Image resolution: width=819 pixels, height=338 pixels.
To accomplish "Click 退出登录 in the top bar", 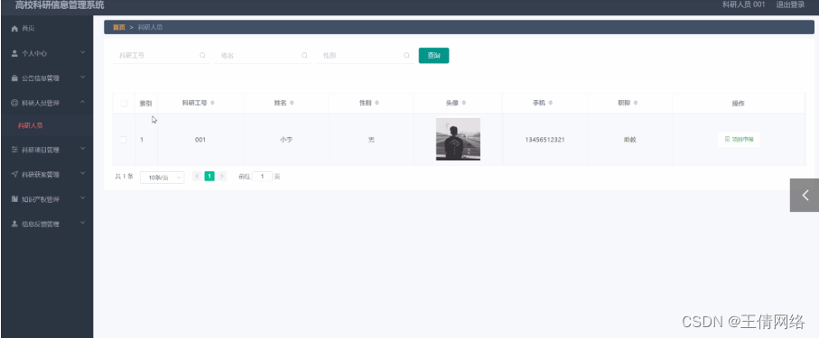I will click(790, 5).
